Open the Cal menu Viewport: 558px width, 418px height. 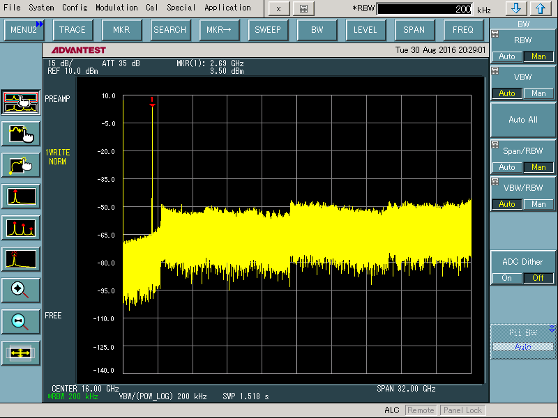click(151, 8)
